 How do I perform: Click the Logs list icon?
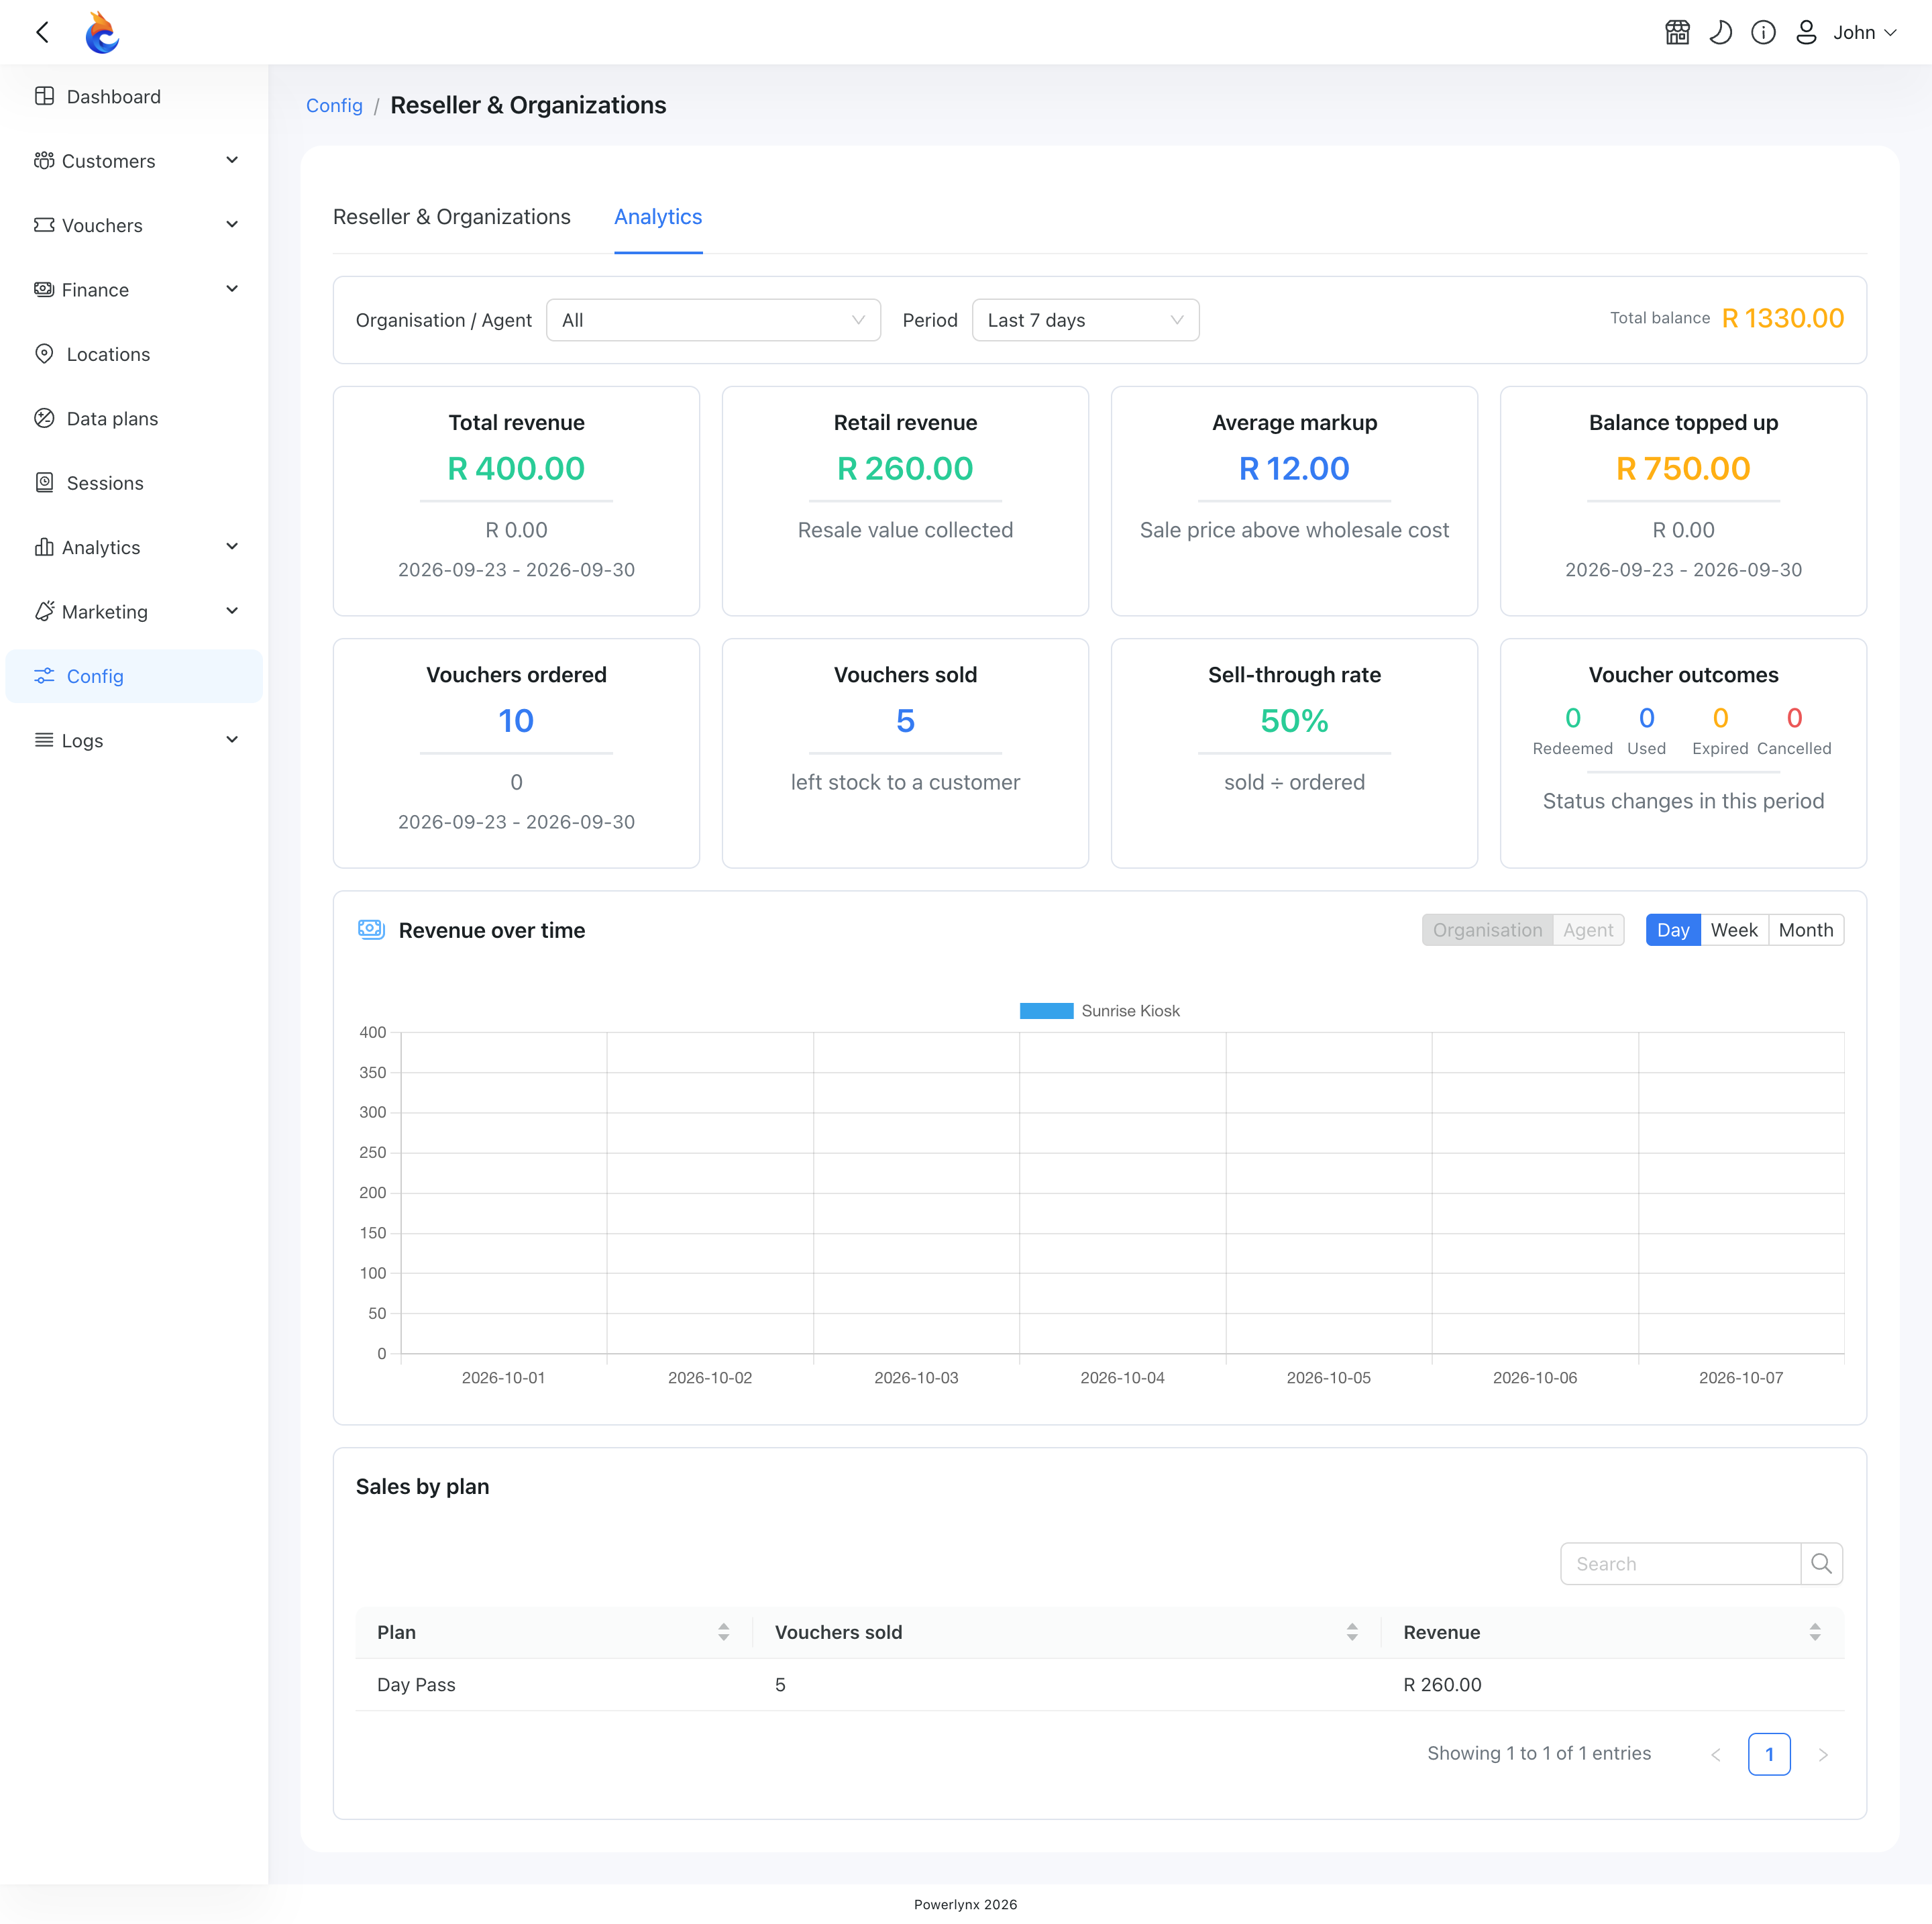pos(44,740)
